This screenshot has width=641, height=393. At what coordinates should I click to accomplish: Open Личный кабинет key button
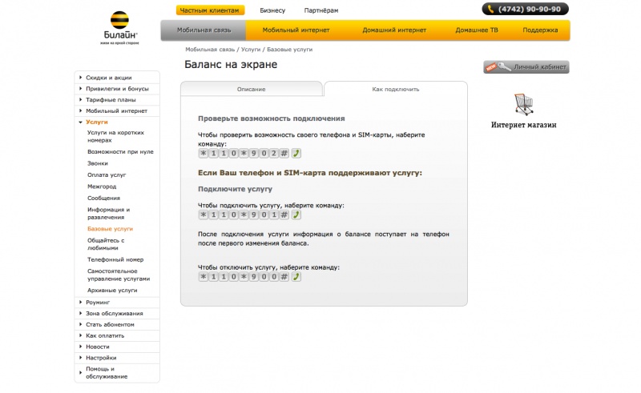pyautogui.click(x=526, y=67)
